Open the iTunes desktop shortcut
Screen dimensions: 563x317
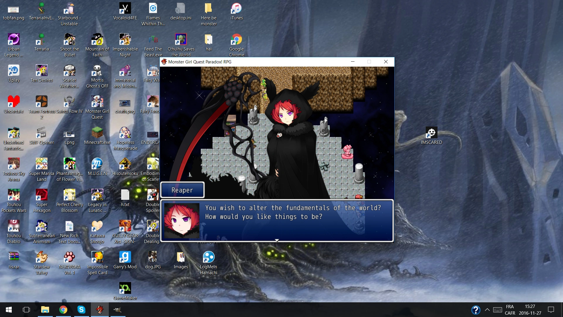tap(236, 9)
